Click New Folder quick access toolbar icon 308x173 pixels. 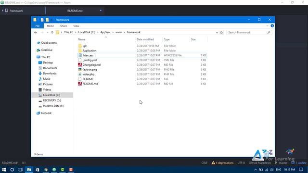click(x=47, y=20)
